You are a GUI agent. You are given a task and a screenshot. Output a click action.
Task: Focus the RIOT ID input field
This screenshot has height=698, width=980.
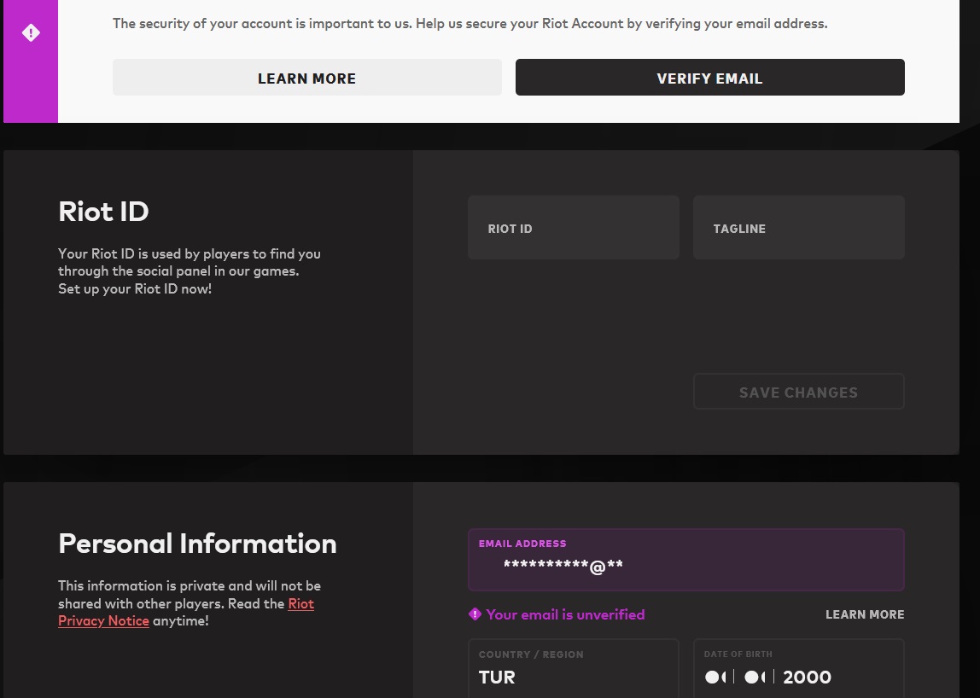[573, 228]
